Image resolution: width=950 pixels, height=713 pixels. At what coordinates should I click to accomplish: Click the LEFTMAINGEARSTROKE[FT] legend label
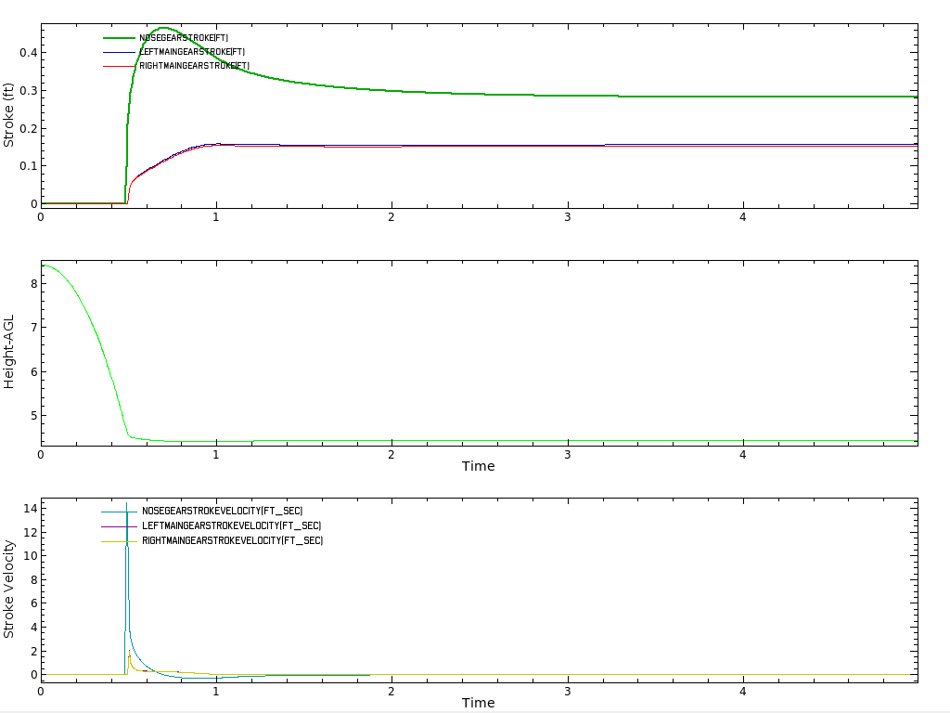(192, 52)
